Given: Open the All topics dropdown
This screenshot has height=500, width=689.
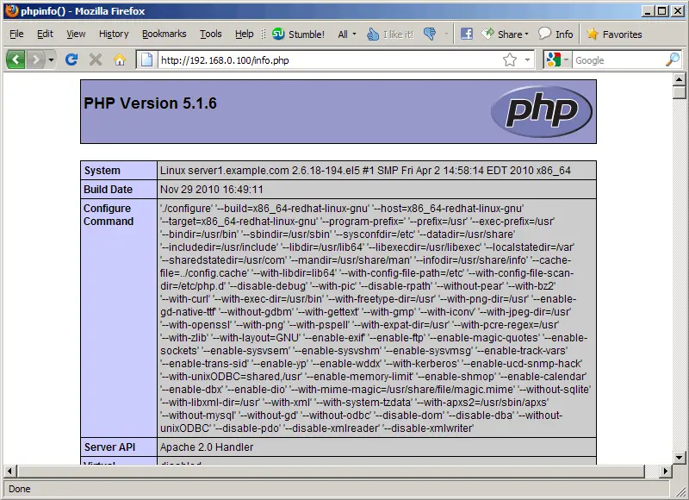Looking at the screenshot, I should click(x=347, y=34).
